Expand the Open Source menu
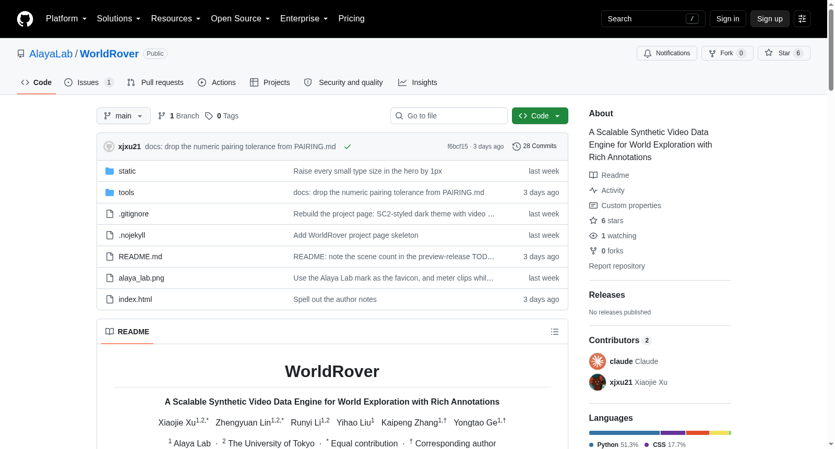Viewport: 835px width, 449px height. point(241,19)
